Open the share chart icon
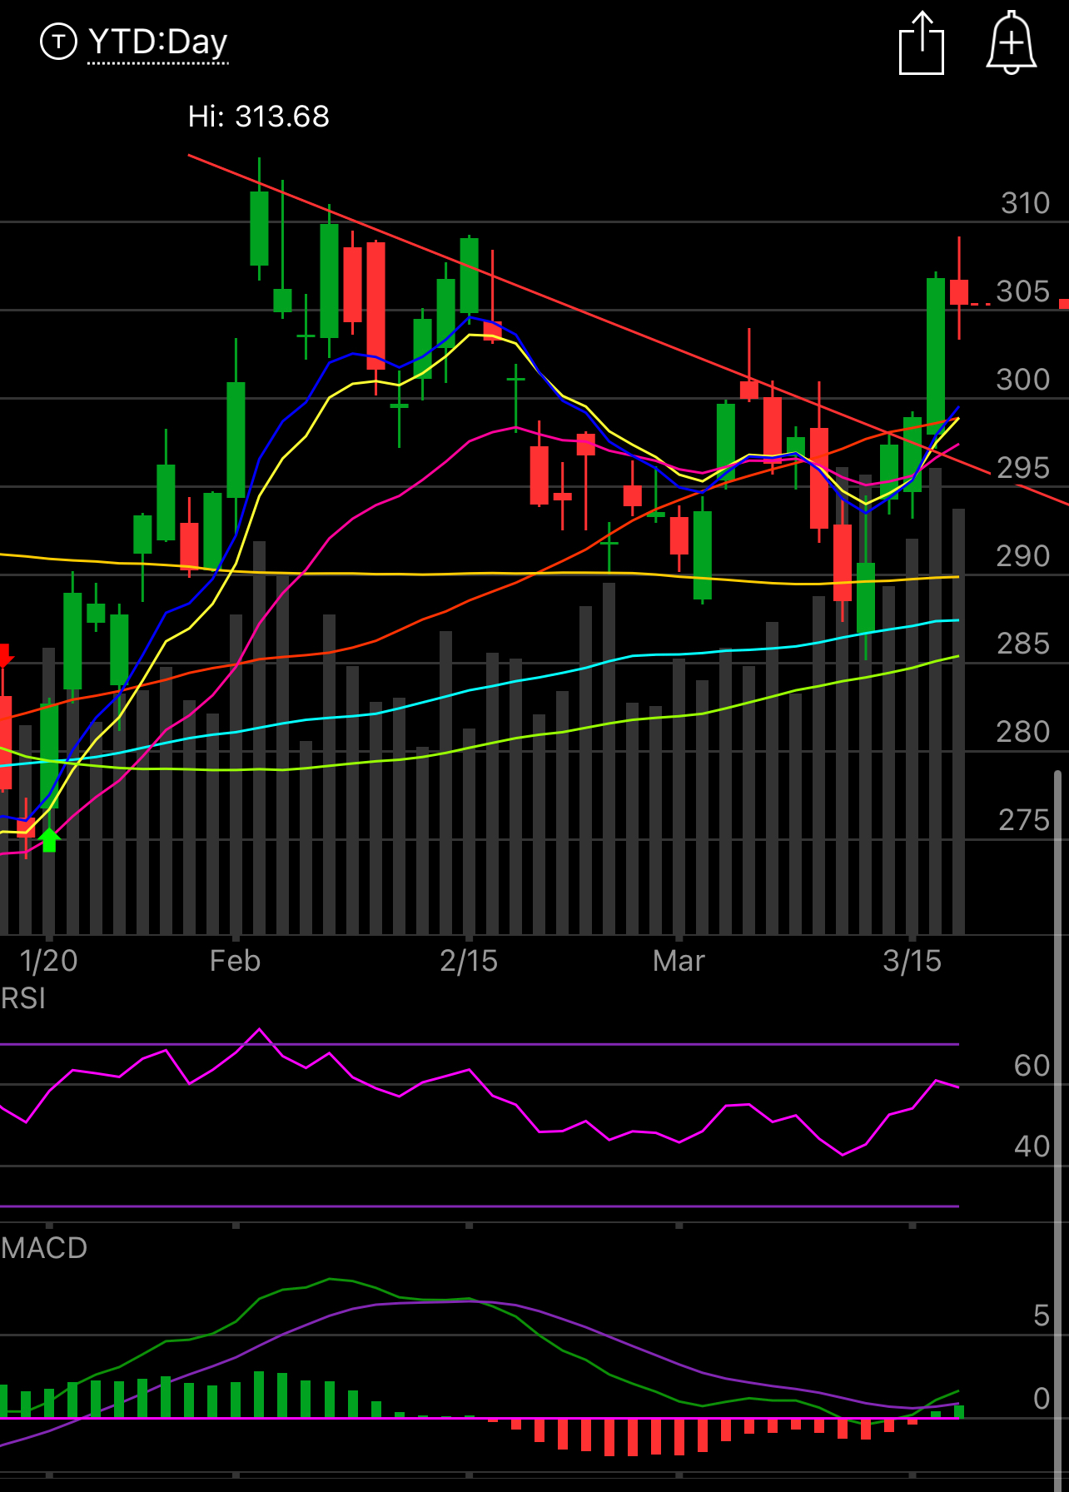1069x1492 pixels. (922, 43)
